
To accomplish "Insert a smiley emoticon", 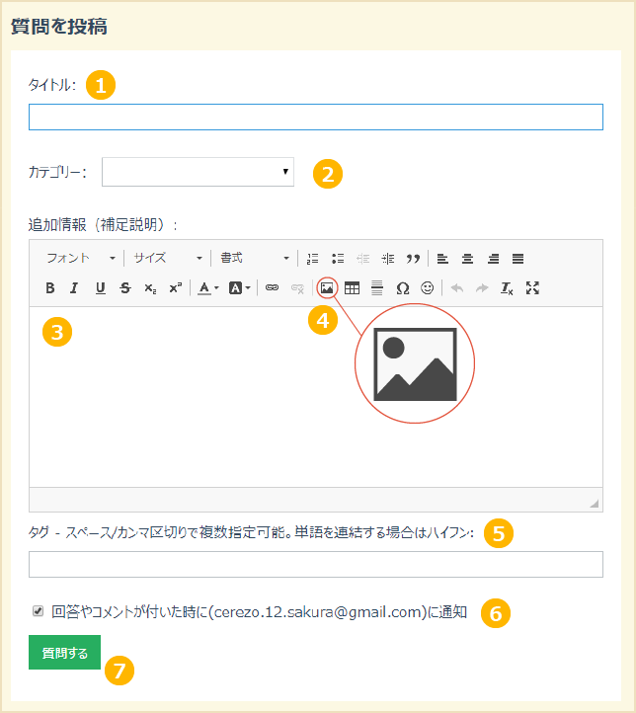I will (427, 288).
